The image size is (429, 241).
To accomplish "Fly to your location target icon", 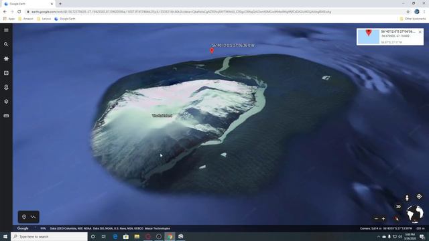I will coord(419,196).
